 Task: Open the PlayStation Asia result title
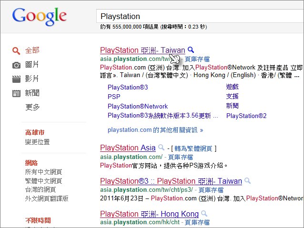pyautogui.click(x=128, y=148)
